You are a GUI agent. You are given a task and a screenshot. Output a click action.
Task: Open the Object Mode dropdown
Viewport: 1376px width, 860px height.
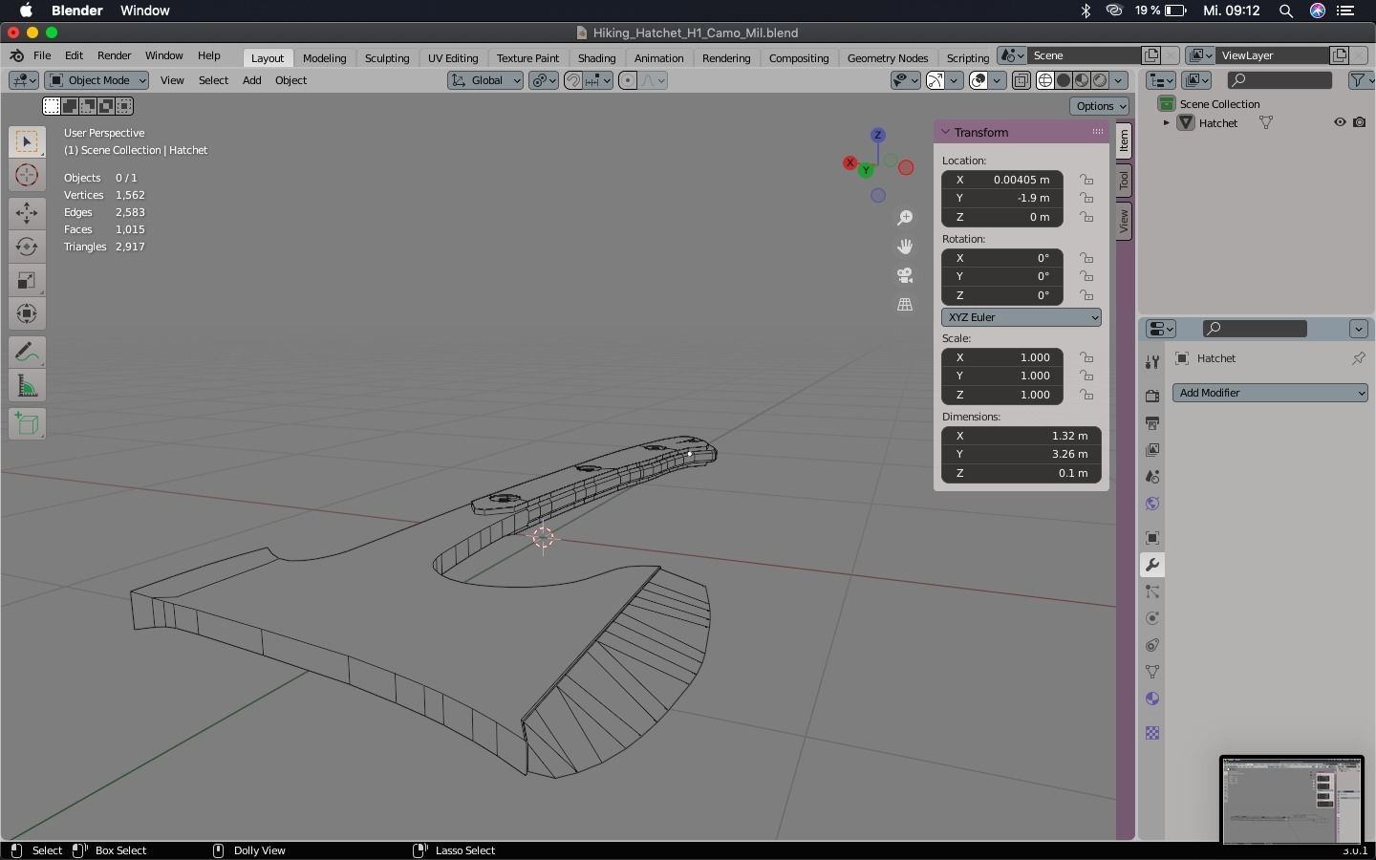pos(97,80)
